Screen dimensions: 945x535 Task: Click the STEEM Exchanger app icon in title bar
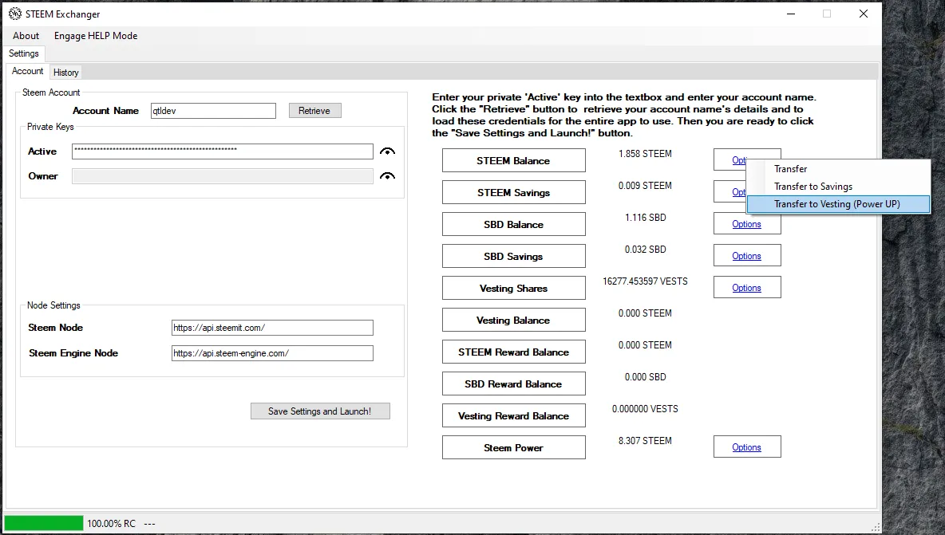pos(15,14)
